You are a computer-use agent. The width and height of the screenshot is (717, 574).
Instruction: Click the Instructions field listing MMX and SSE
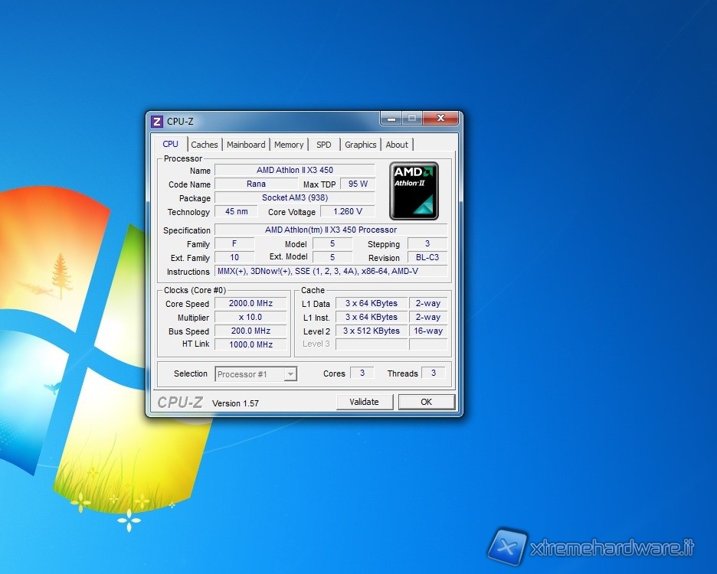tap(330, 272)
